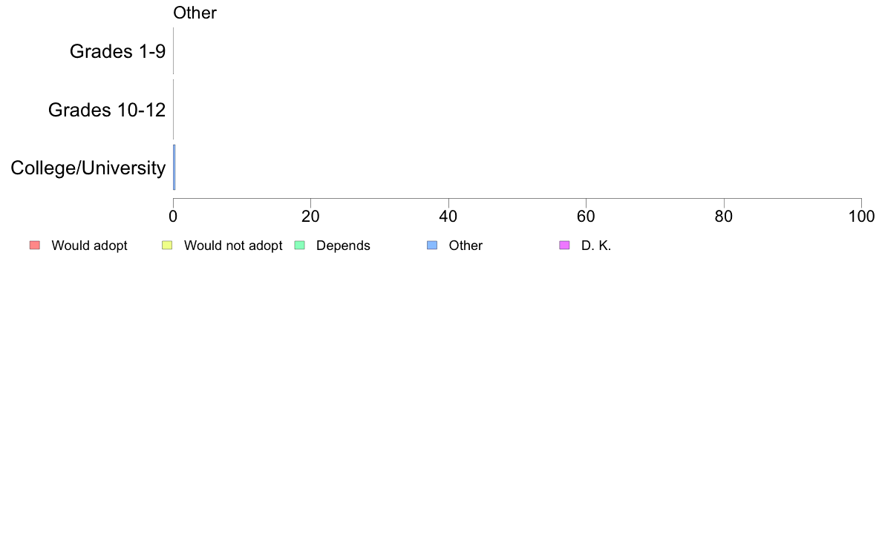Image resolution: width=882 pixels, height=546 pixels.
Task: Click the 0 tick label on axis
Action: [x=173, y=217]
